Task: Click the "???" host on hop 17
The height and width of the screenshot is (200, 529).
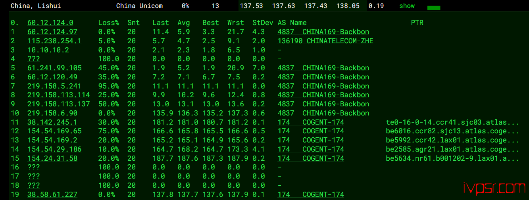Action: [x=34, y=176]
